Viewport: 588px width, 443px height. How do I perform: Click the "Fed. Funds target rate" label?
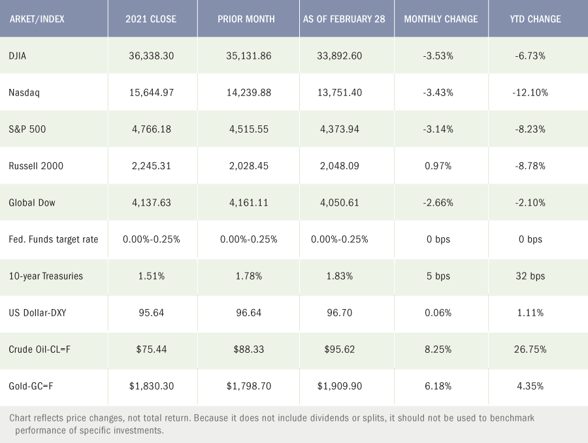(x=54, y=239)
